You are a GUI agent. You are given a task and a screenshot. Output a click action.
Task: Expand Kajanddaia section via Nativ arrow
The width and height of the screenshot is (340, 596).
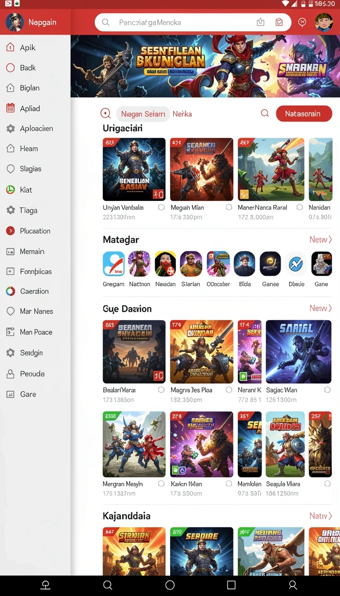point(321,516)
